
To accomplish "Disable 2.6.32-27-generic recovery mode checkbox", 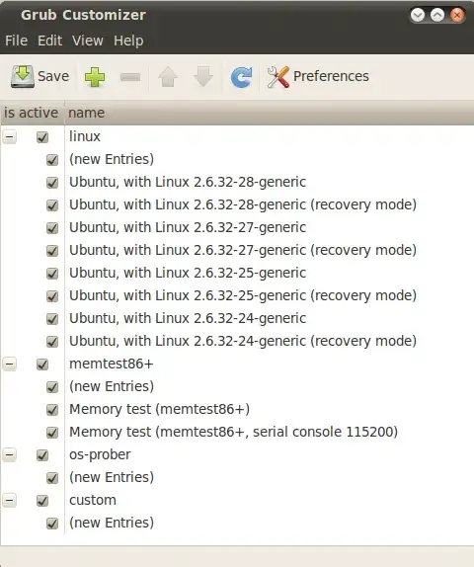I will [52, 251].
